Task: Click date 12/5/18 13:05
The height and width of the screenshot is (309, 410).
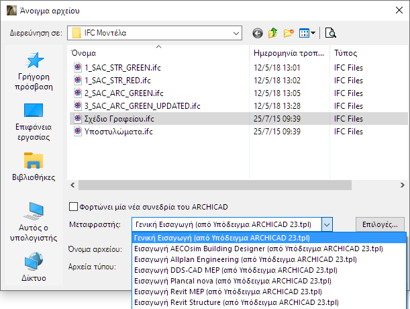Action: click(x=277, y=93)
